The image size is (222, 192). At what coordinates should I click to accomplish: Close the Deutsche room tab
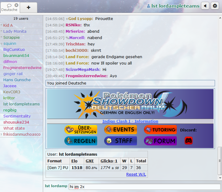(16, 5)
